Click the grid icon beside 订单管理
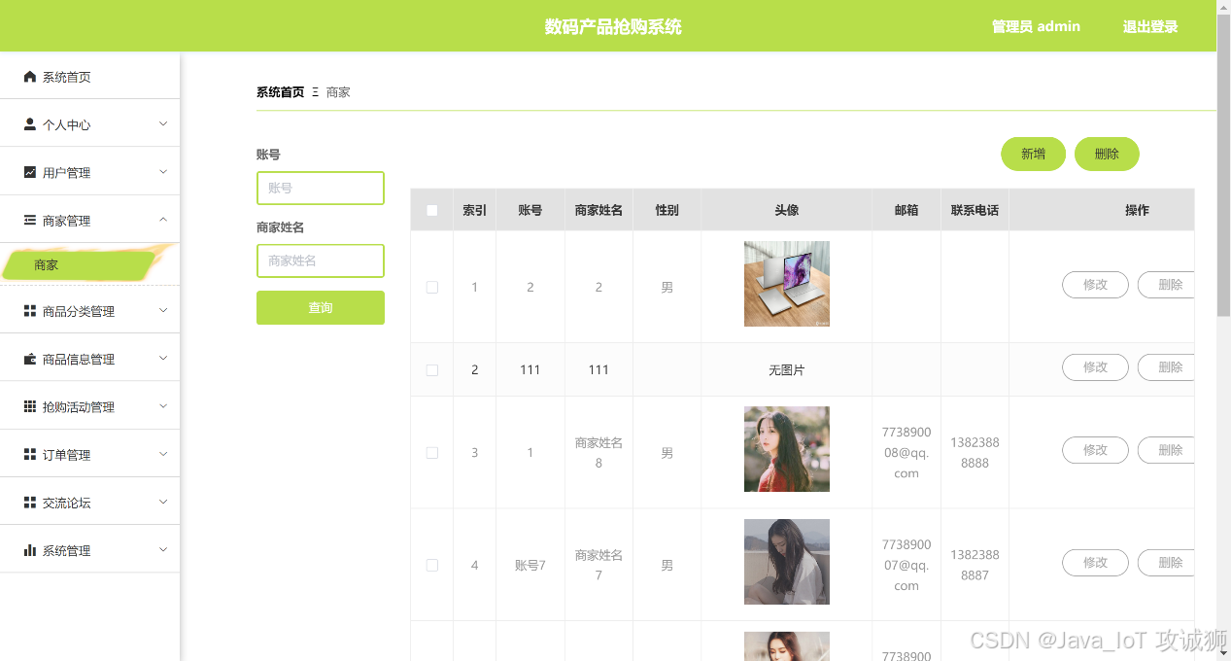Screen dimensions: 1231x661 pos(30,454)
